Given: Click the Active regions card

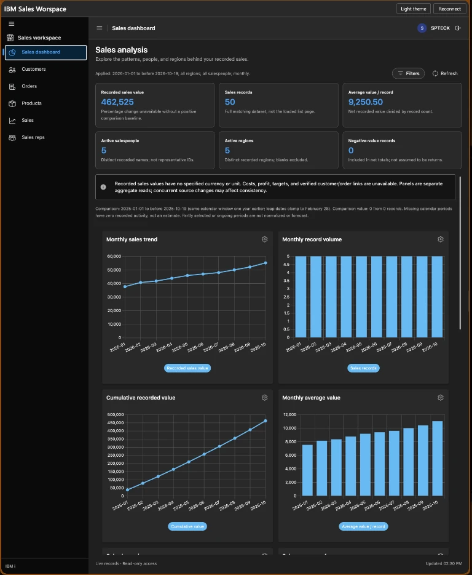Looking at the screenshot, I should coord(278,150).
